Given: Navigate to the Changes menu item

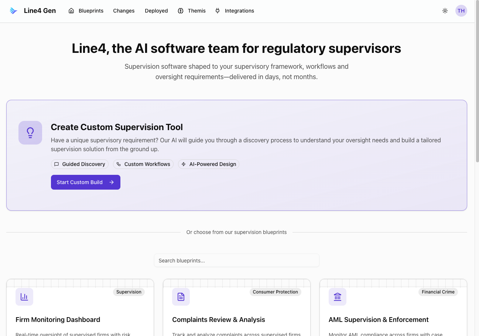Looking at the screenshot, I should pos(124,11).
